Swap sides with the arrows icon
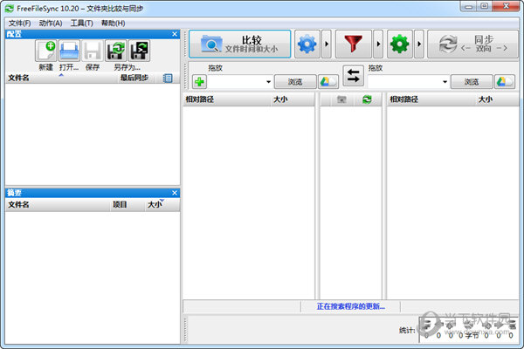The image size is (524, 349). point(353,76)
